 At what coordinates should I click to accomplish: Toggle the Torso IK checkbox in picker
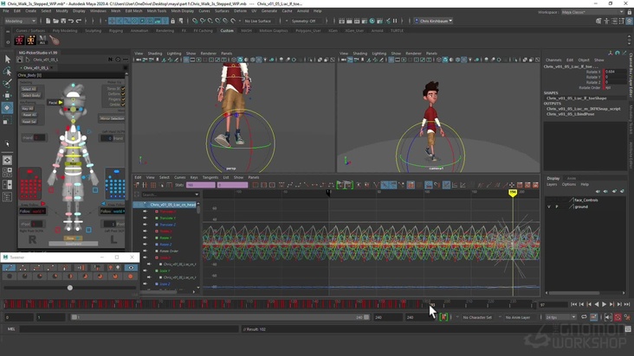pos(123,89)
